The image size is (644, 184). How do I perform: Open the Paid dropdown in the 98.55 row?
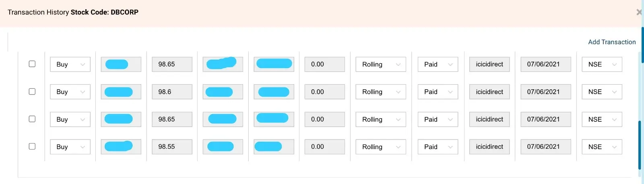tap(438, 147)
